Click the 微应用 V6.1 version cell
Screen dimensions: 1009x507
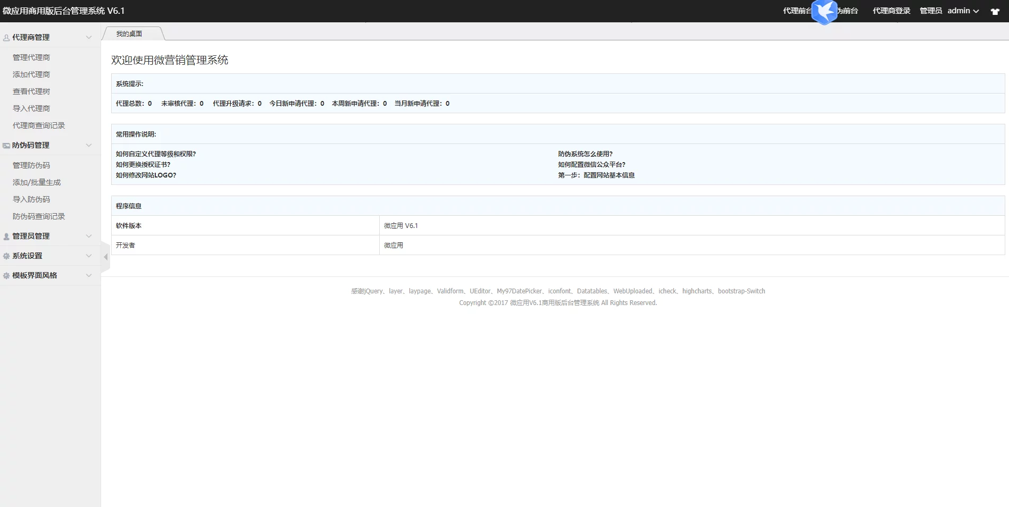click(692, 226)
